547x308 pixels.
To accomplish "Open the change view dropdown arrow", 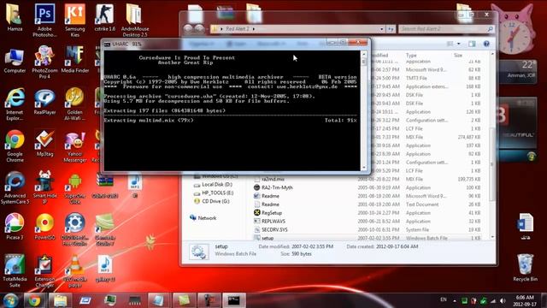I will pos(459,44).
